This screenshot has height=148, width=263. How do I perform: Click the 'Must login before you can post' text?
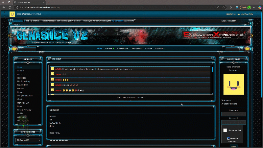point(131,97)
